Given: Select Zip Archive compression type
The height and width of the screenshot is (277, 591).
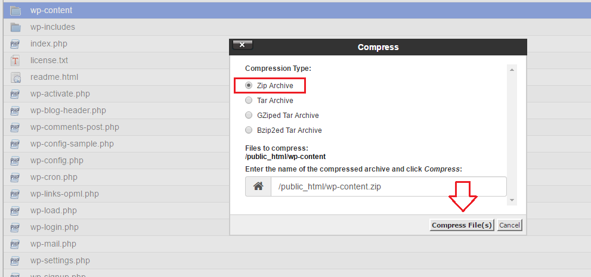Looking at the screenshot, I should (x=249, y=85).
